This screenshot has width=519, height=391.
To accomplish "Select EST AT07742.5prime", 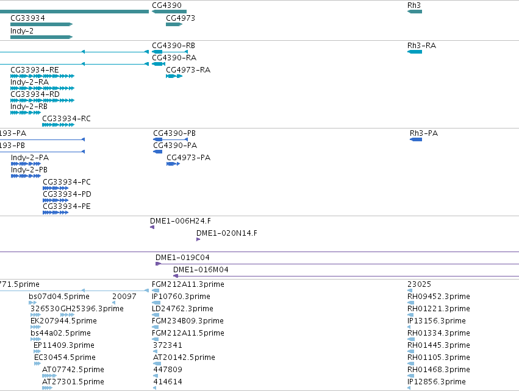I will tap(49, 376).
